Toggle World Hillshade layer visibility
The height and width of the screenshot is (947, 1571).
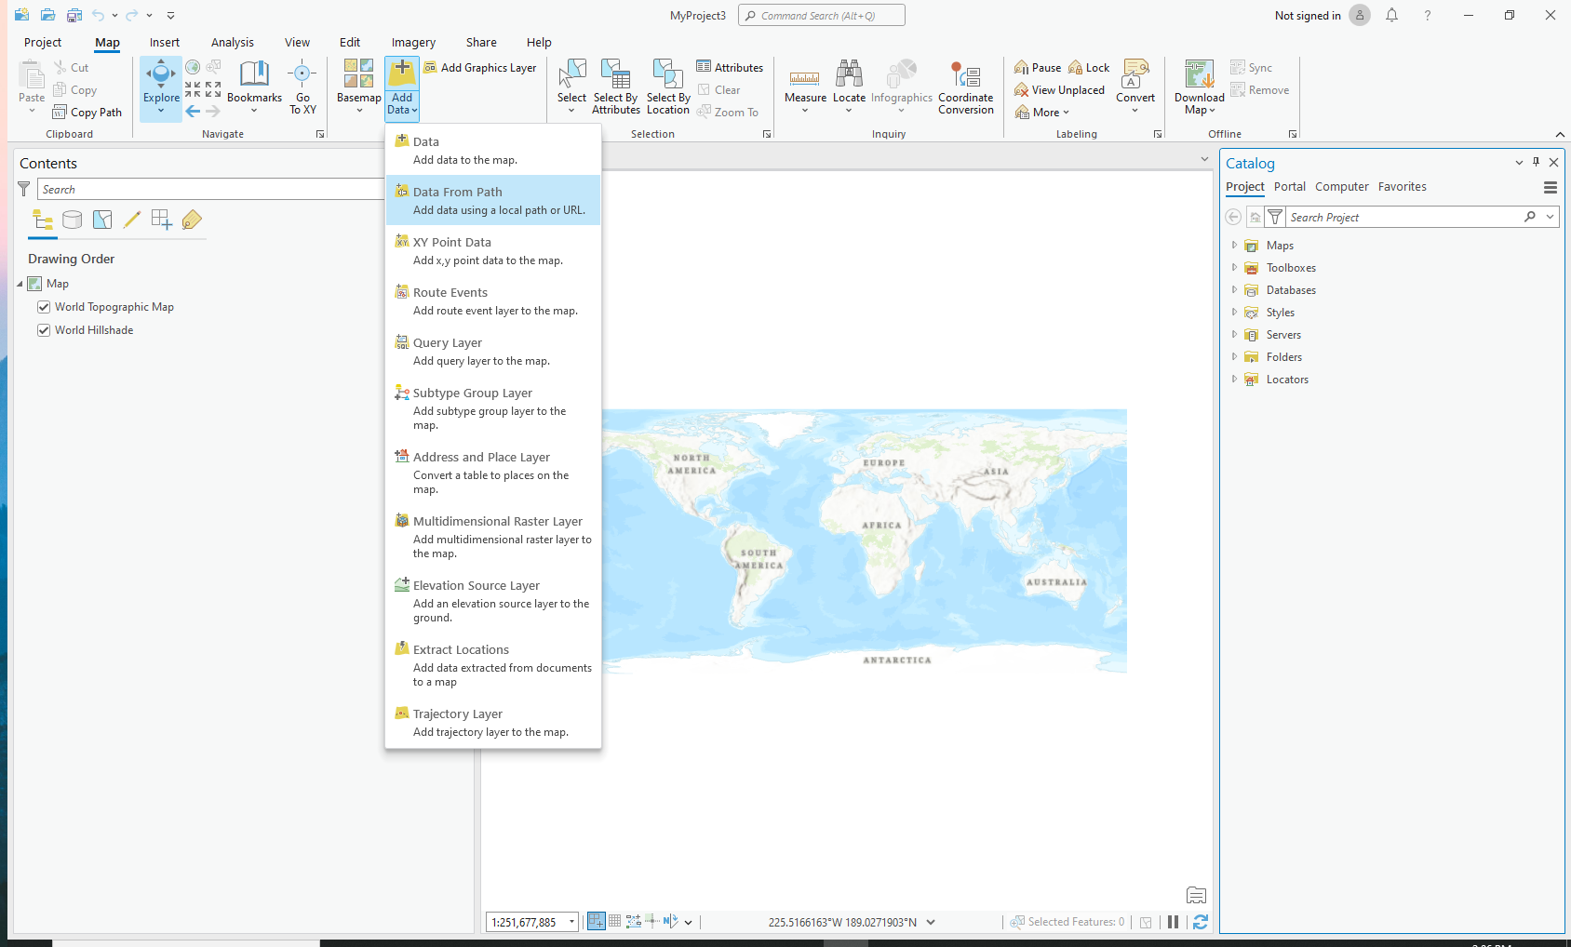44,330
